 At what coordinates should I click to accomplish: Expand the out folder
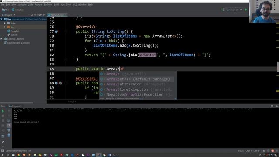click(x=5, y=27)
